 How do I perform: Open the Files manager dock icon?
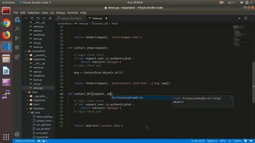(6, 59)
